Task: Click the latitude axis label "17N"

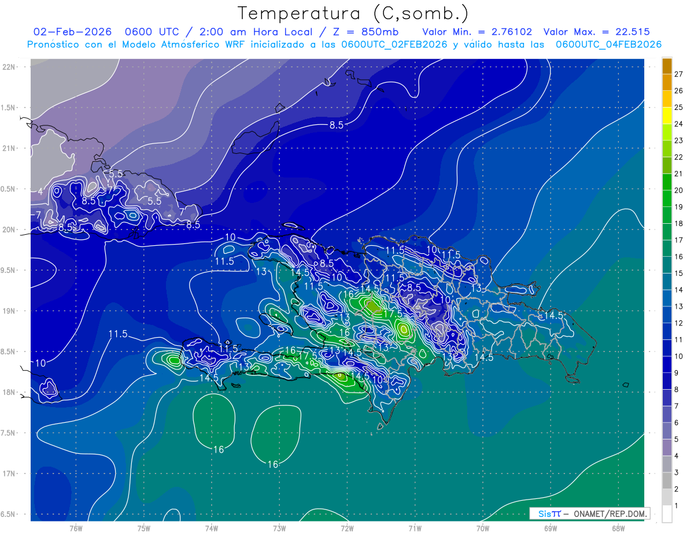Action: [x=9, y=474]
